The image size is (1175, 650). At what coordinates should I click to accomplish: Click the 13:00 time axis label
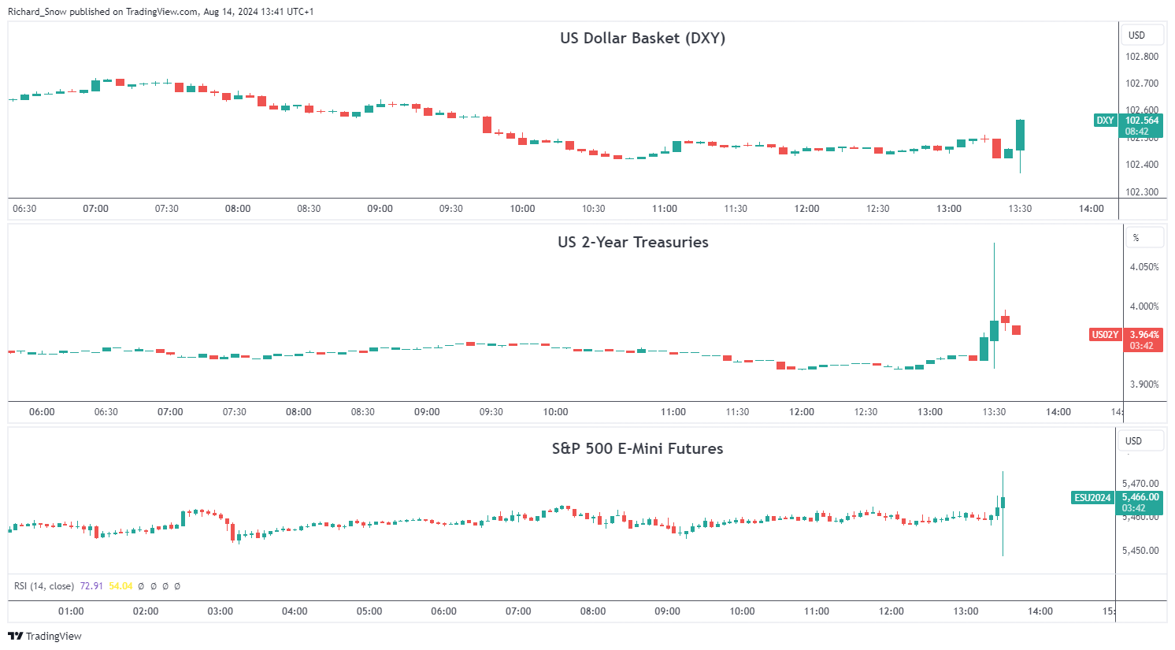pyautogui.click(x=948, y=209)
